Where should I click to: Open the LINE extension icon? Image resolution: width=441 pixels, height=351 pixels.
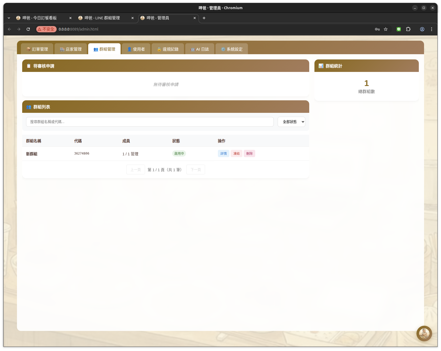tap(398, 29)
